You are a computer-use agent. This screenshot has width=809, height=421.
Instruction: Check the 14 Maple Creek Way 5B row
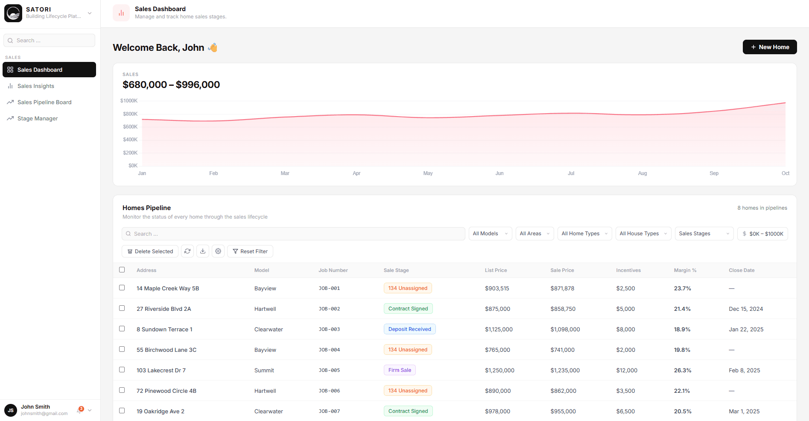(122, 288)
